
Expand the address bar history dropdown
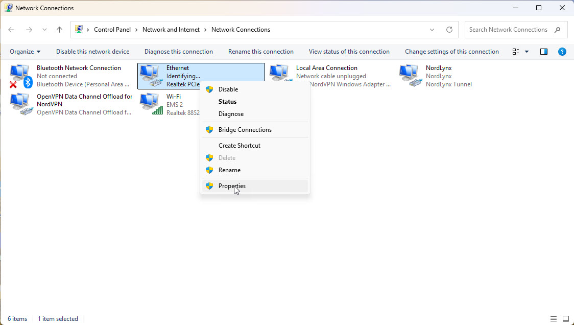coord(432,30)
